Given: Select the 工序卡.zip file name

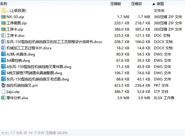Looking at the screenshot, I should (15, 29).
